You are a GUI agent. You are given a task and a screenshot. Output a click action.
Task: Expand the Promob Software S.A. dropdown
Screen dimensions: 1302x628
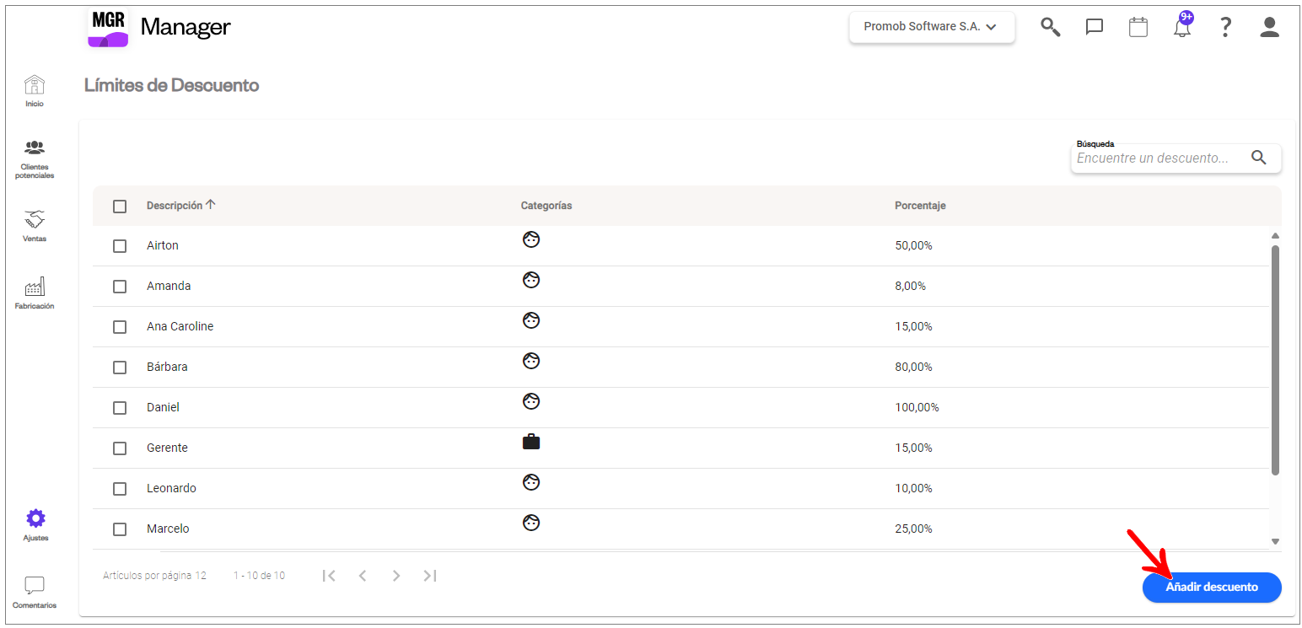tap(931, 27)
